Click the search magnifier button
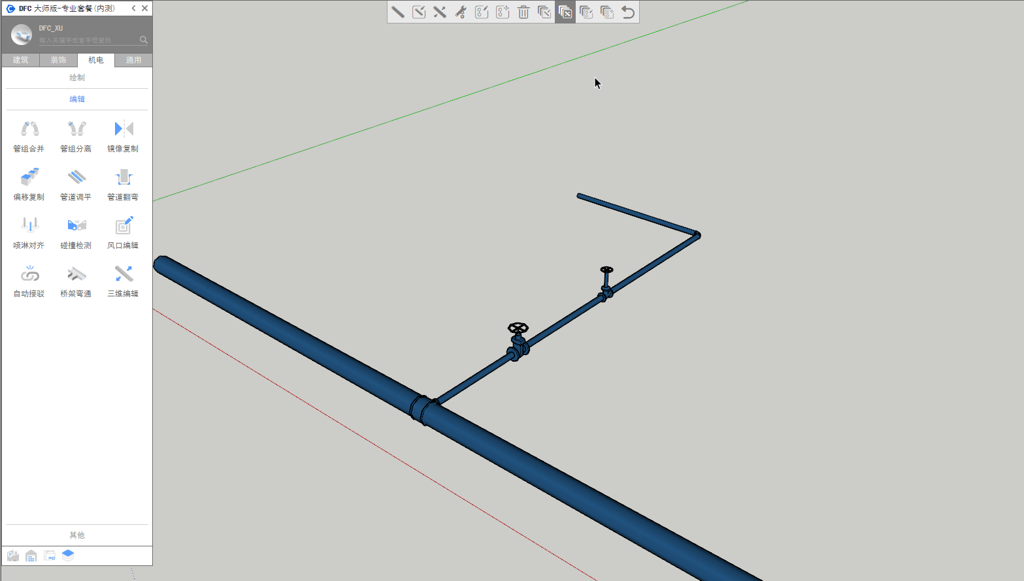Viewport: 1024px width, 581px height. tap(144, 40)
